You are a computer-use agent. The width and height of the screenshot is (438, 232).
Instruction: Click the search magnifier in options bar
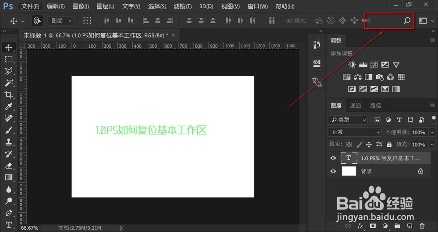coord(407,21)
